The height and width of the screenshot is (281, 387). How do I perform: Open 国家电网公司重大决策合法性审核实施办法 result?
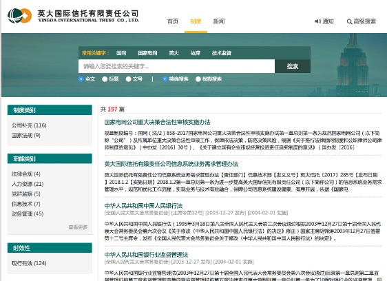[157, 122]
